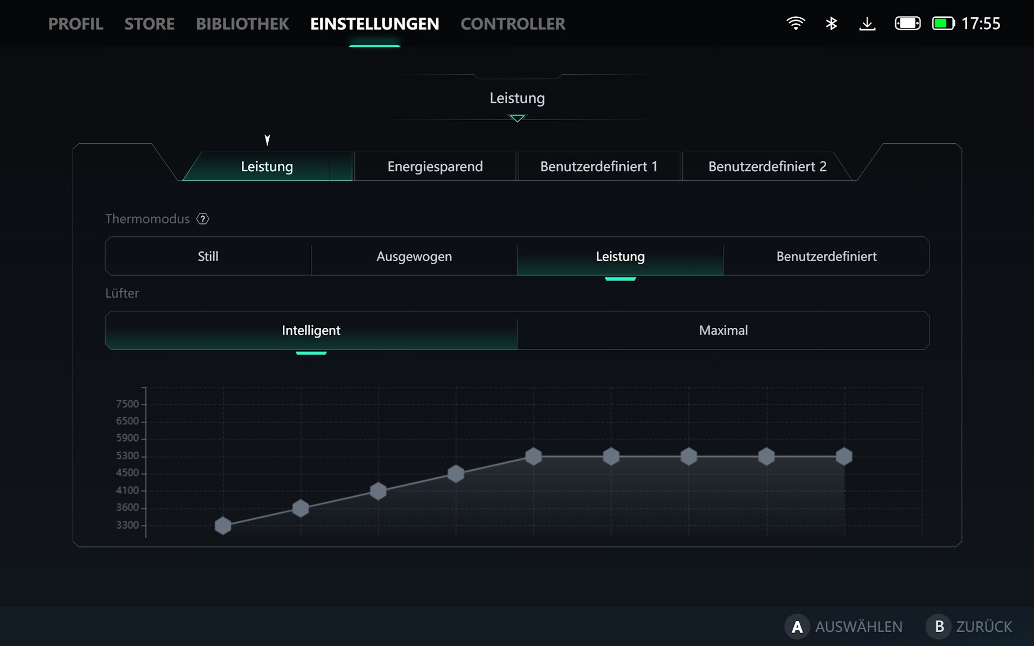This screenshot has height=646, width=1034.
Task: Click the Bluetooth icon in status bar
Action: (831, 24)
